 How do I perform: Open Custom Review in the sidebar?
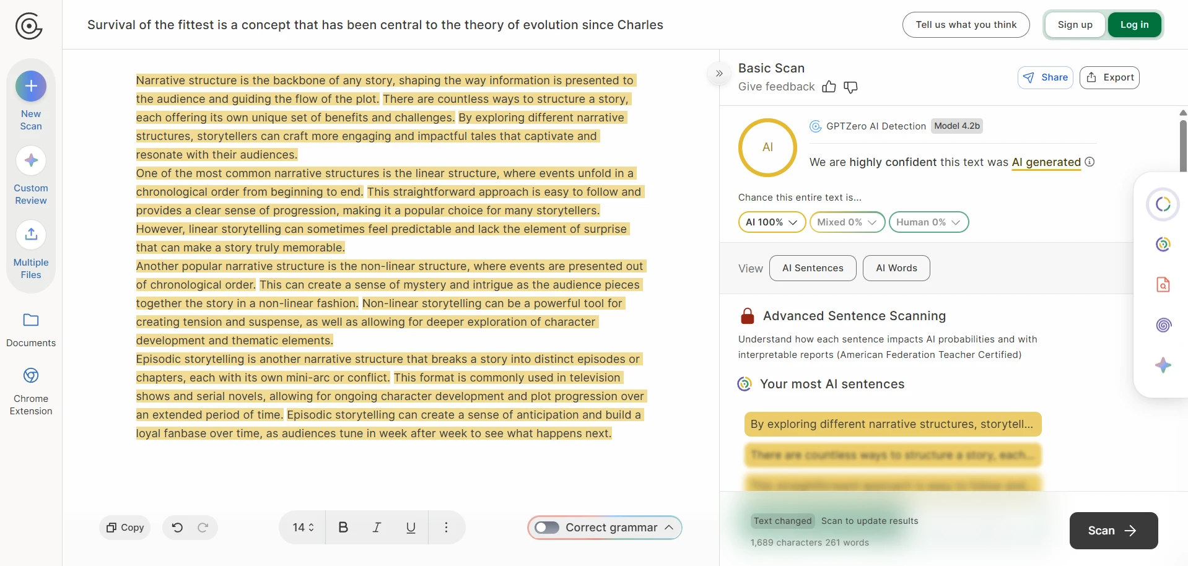tap(31, 176)
